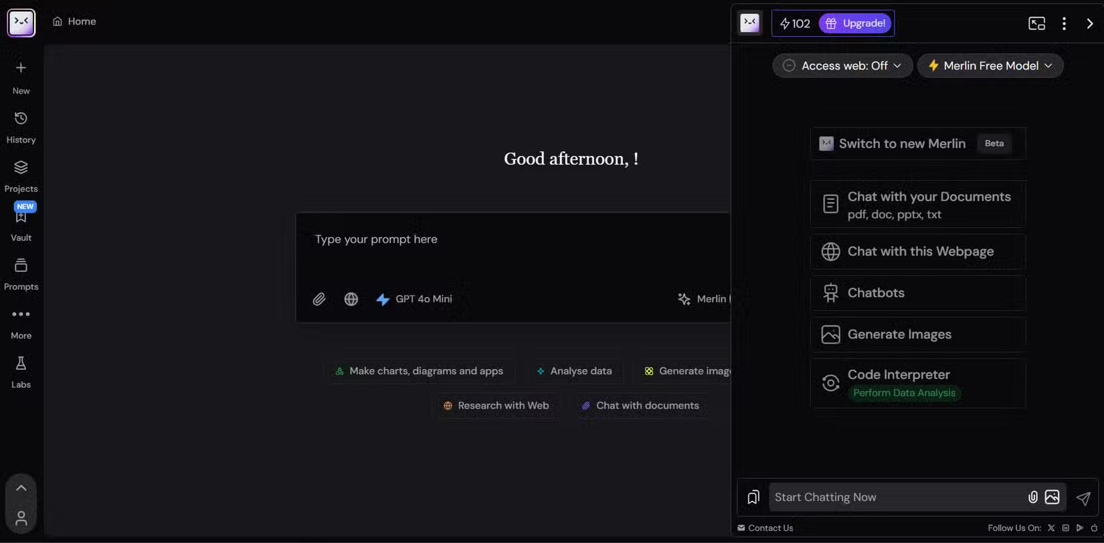Open the Vault bookmark icon
This screenshot has width=1104, height=543.
coord(21,217)
